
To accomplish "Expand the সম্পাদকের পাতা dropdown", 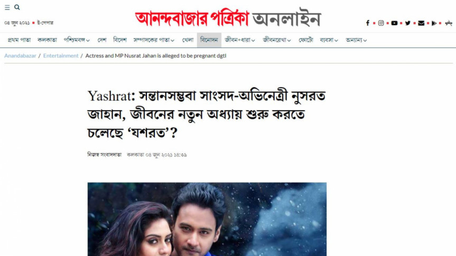I will click(x=154, y=40).
